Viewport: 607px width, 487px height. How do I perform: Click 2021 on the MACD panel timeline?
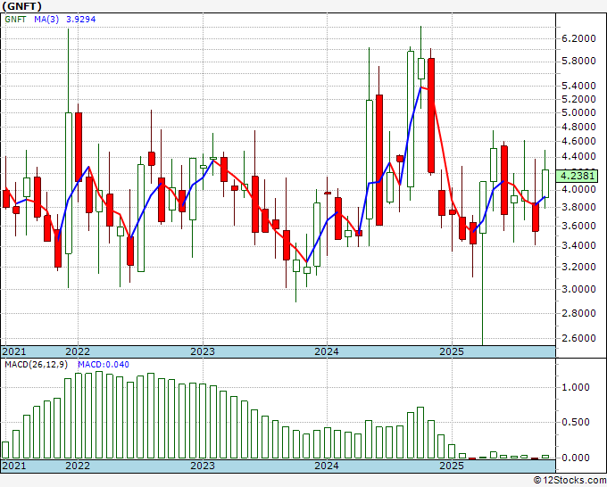pos(13,466)
